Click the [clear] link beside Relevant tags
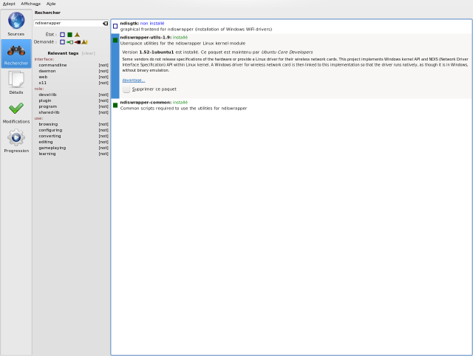Viewport: 473px width, 356px height. pos(88,53)
